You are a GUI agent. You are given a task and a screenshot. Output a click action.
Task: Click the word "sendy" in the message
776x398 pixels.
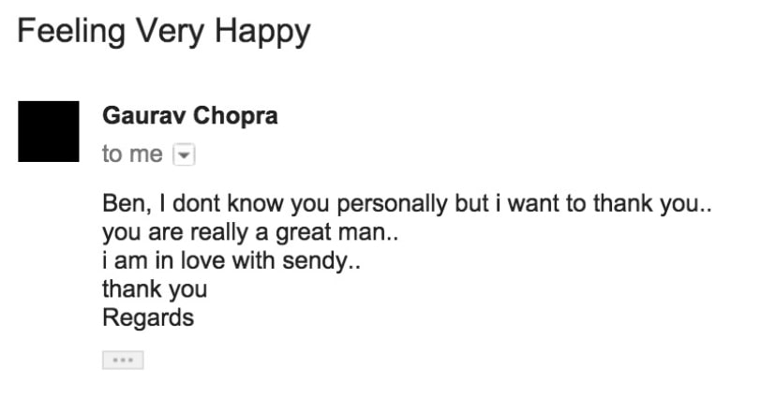[316, 261]
